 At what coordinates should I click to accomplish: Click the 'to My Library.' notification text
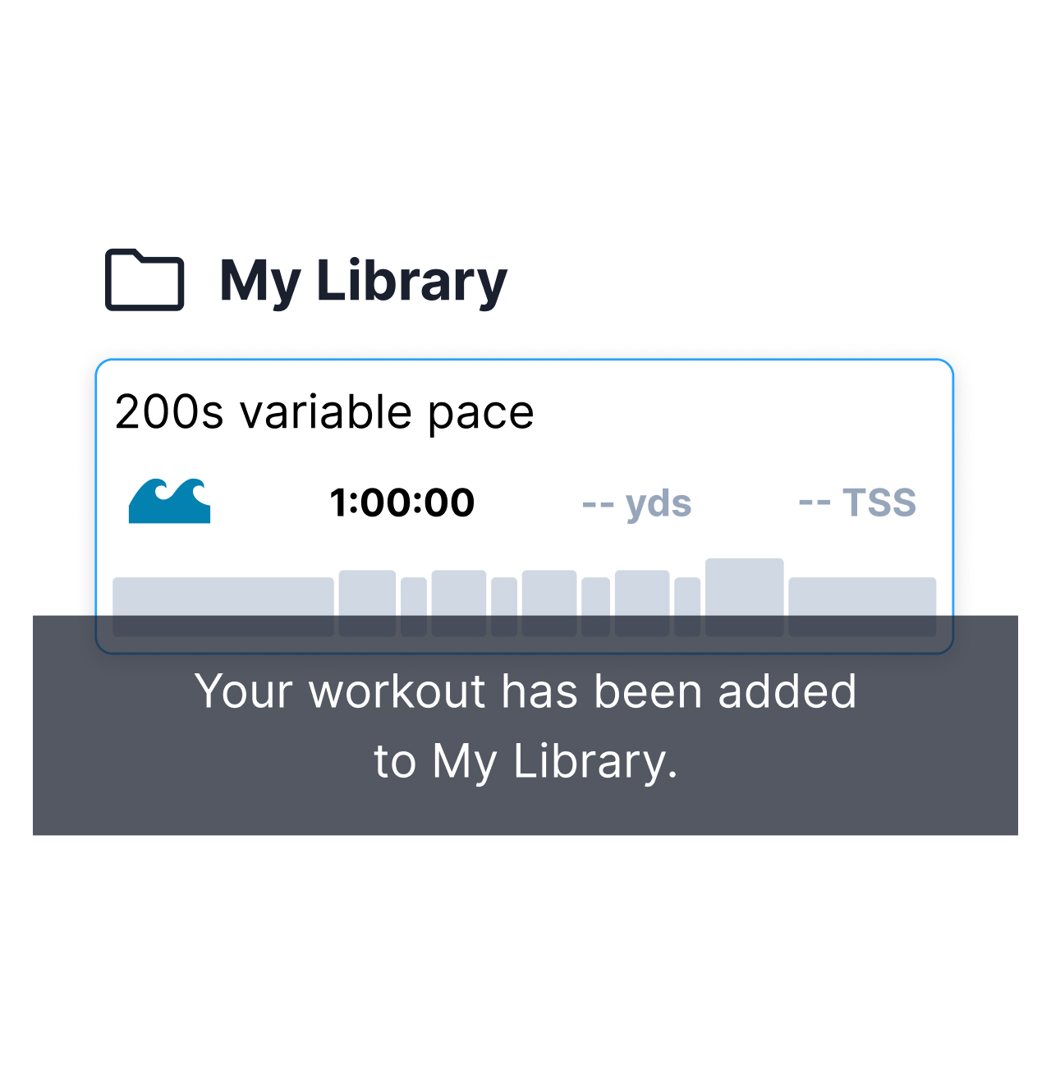click(x=525, y=761)
